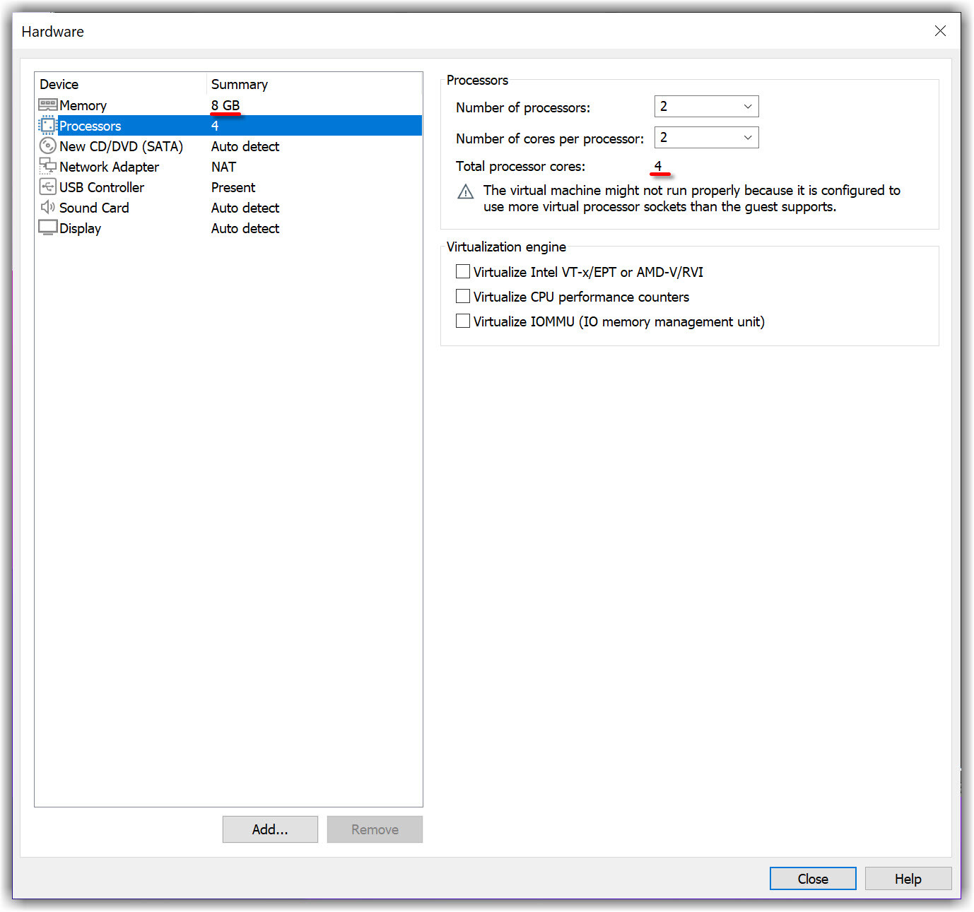Enable Virtualize IOMMU checkbox
This screenshot has height=912, width=974.
[x=463, y=321]
